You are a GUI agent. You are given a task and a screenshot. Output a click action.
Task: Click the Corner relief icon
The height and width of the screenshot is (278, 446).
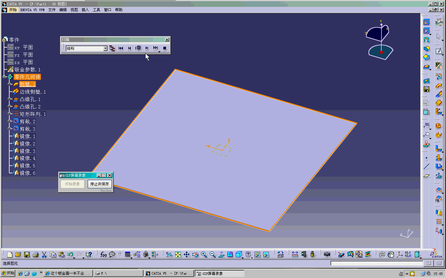click(426, 40)
